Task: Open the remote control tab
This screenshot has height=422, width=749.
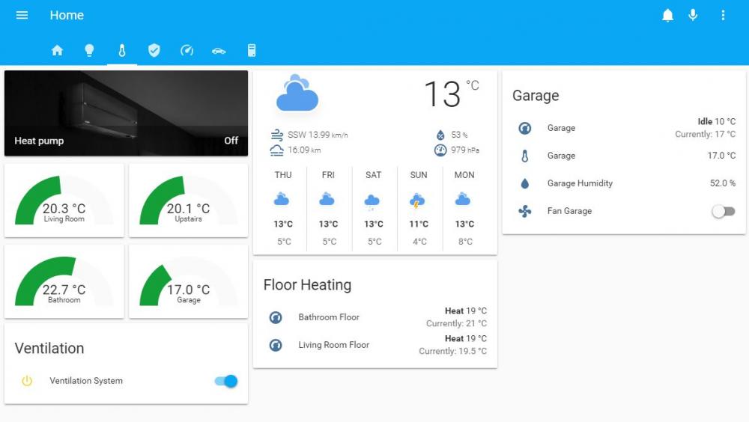Action: pyautogui.click(x=252, y=50)
